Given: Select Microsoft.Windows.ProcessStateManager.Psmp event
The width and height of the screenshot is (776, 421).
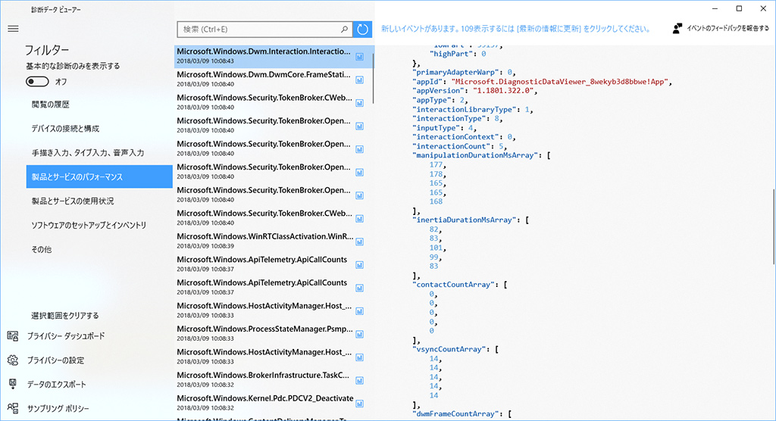Looking at the screenshot, I should pyautogui.click(x=274, y=335).
